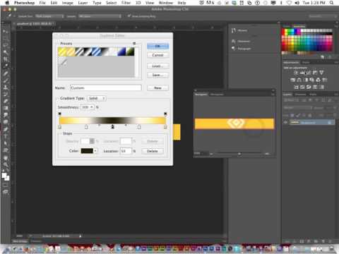Switch to the Histogram tab

coord(217,95)
